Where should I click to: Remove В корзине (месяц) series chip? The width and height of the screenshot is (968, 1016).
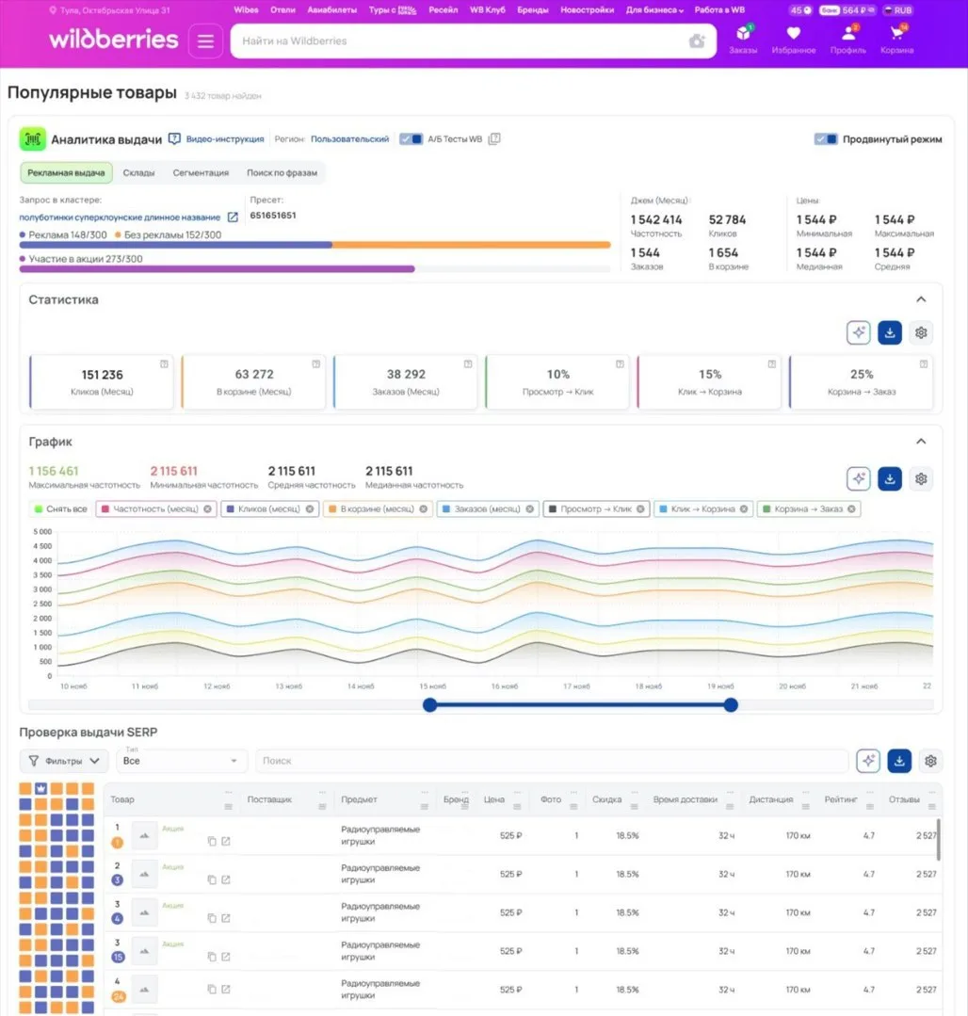(423, 508)
